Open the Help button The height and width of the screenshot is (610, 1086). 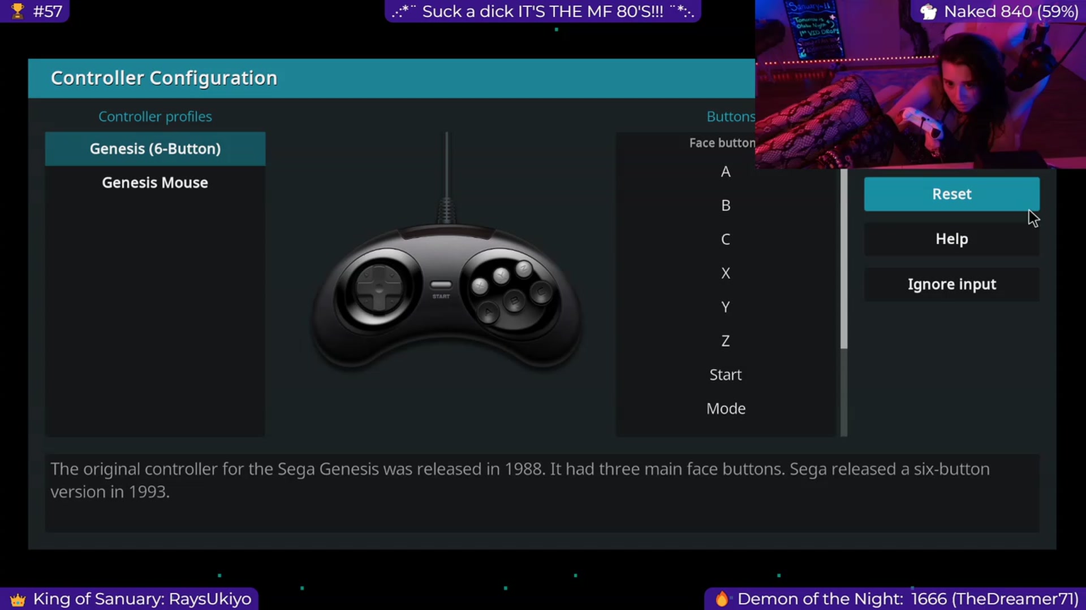pyautogui.click(x=951, y=239)
